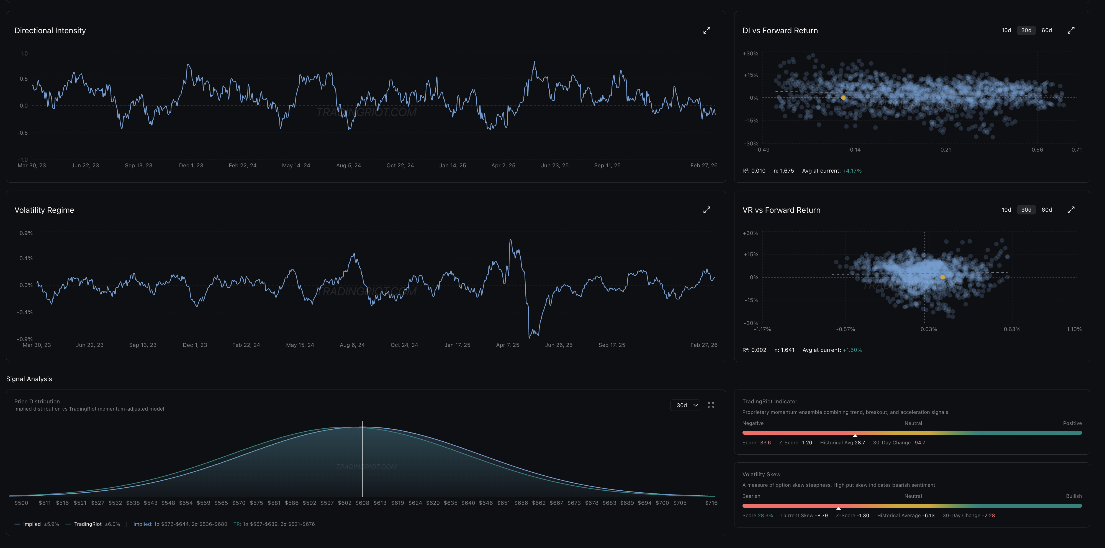Select 60d in VR vs Forward Return
This screenshot has width=1105, height=548.
[1046, 210]
